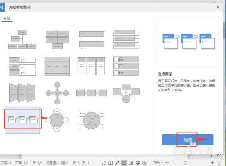This screenshot has height=166, width=226.
Task: Click the fit page zoom icon
Action: coord(220,163)
